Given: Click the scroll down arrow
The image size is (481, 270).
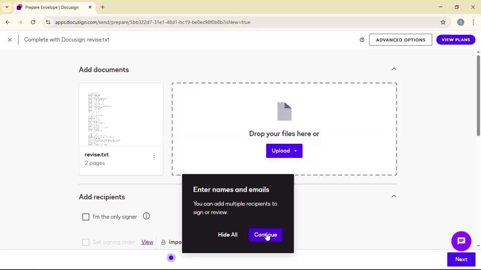Looking at the screenshot, I should coord(478,246).
